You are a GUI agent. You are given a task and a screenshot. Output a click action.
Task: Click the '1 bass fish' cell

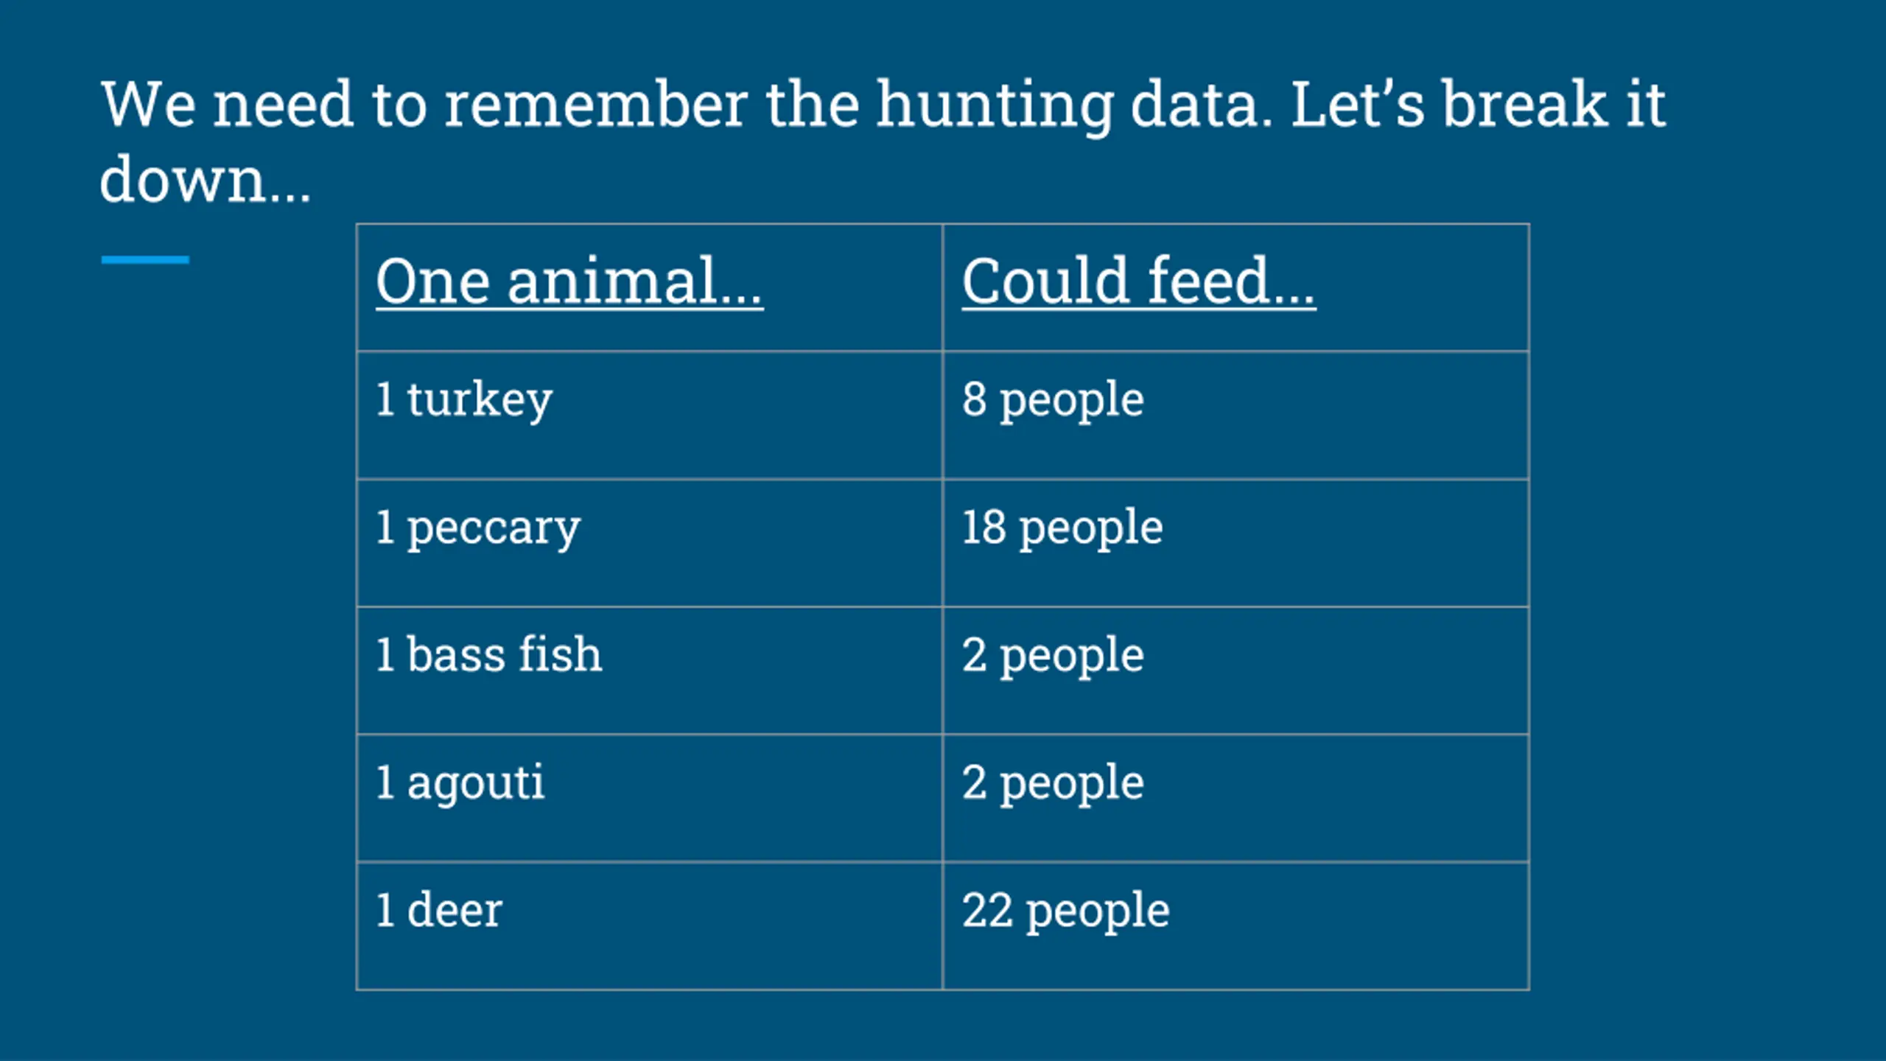click(649, 670)
